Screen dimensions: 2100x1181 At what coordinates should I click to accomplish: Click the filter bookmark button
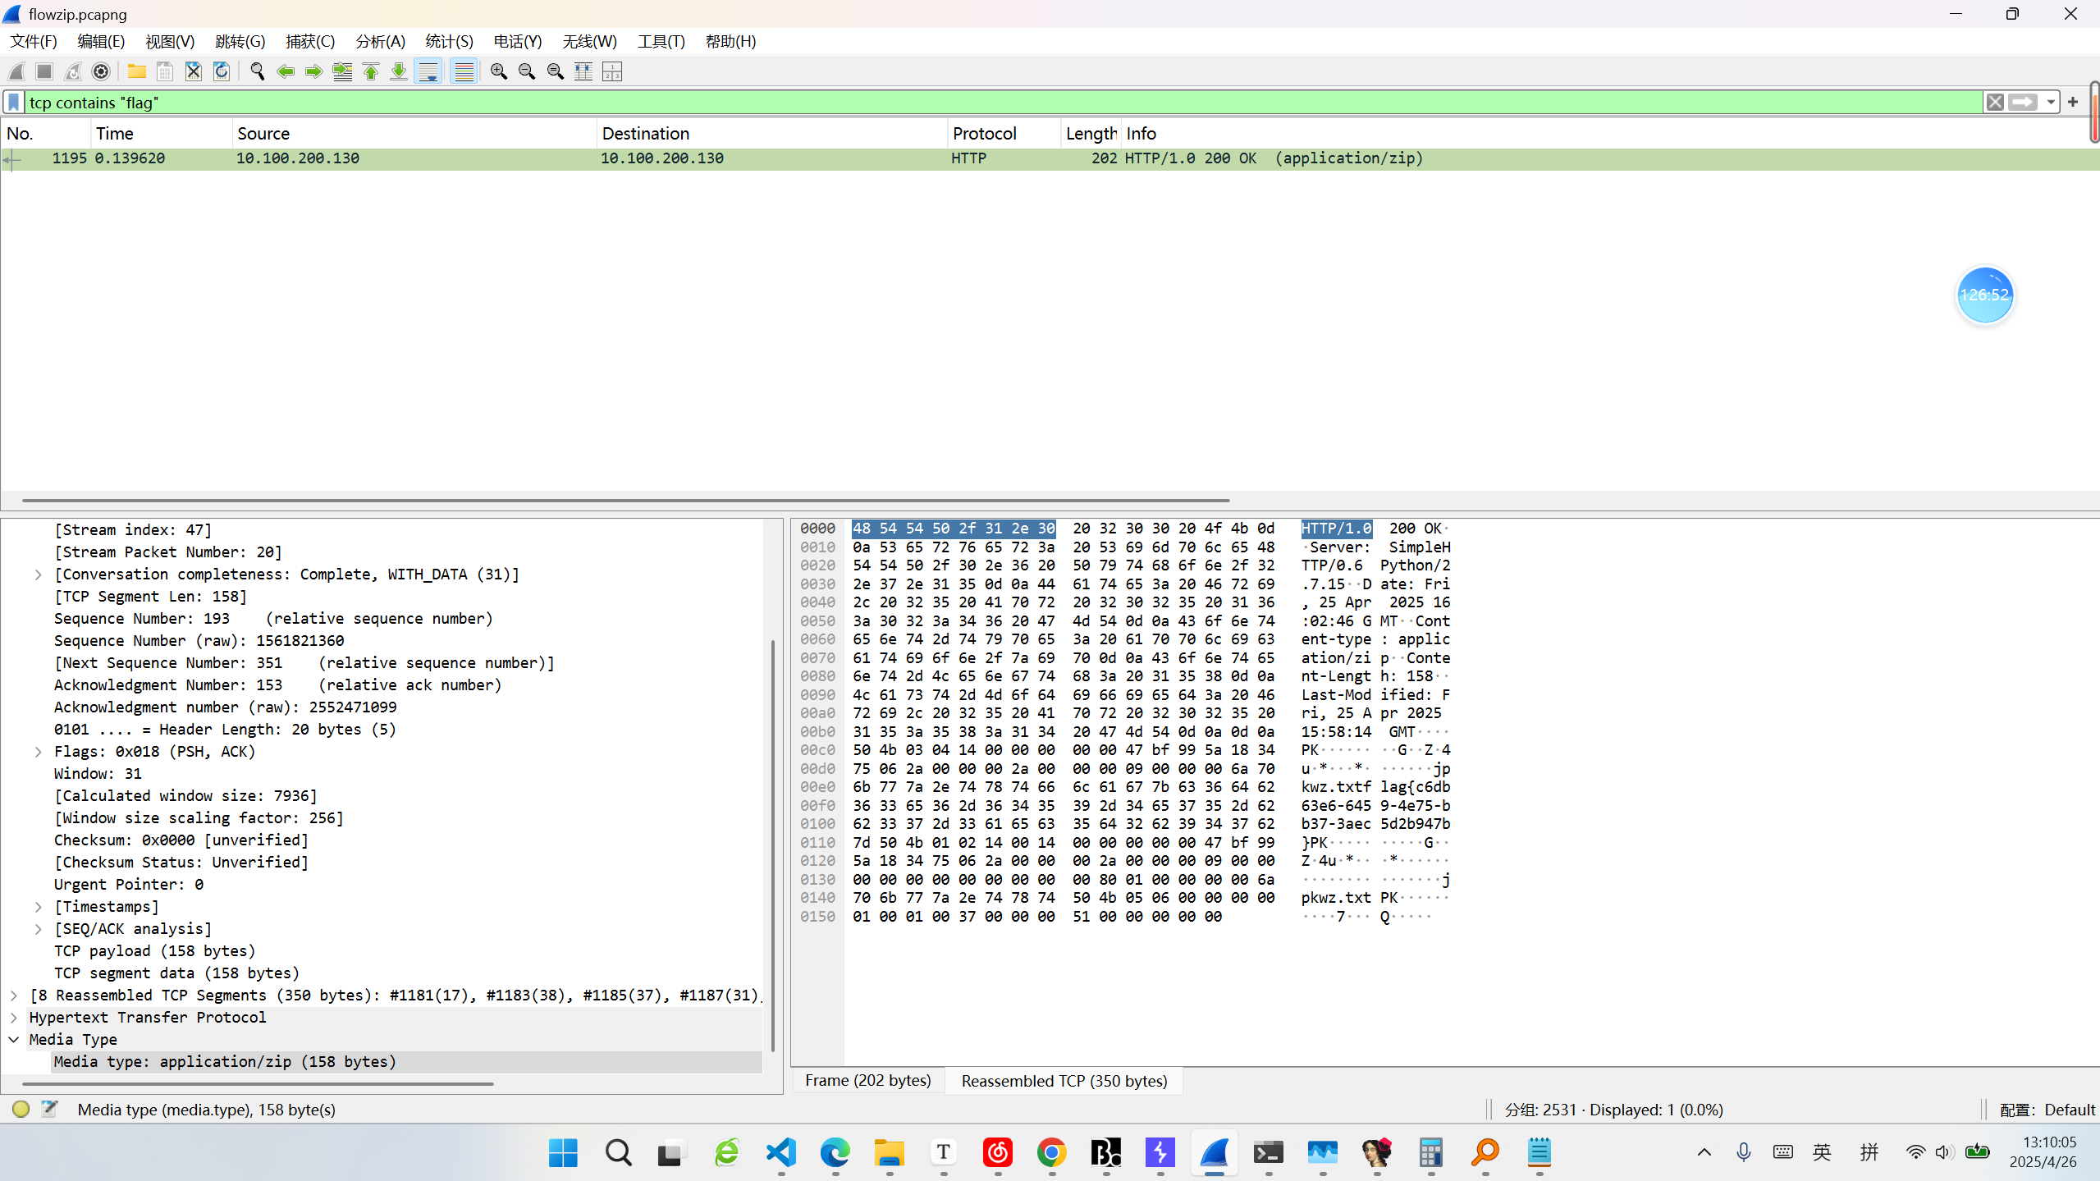pyautogui.click(x=13, y=102)
